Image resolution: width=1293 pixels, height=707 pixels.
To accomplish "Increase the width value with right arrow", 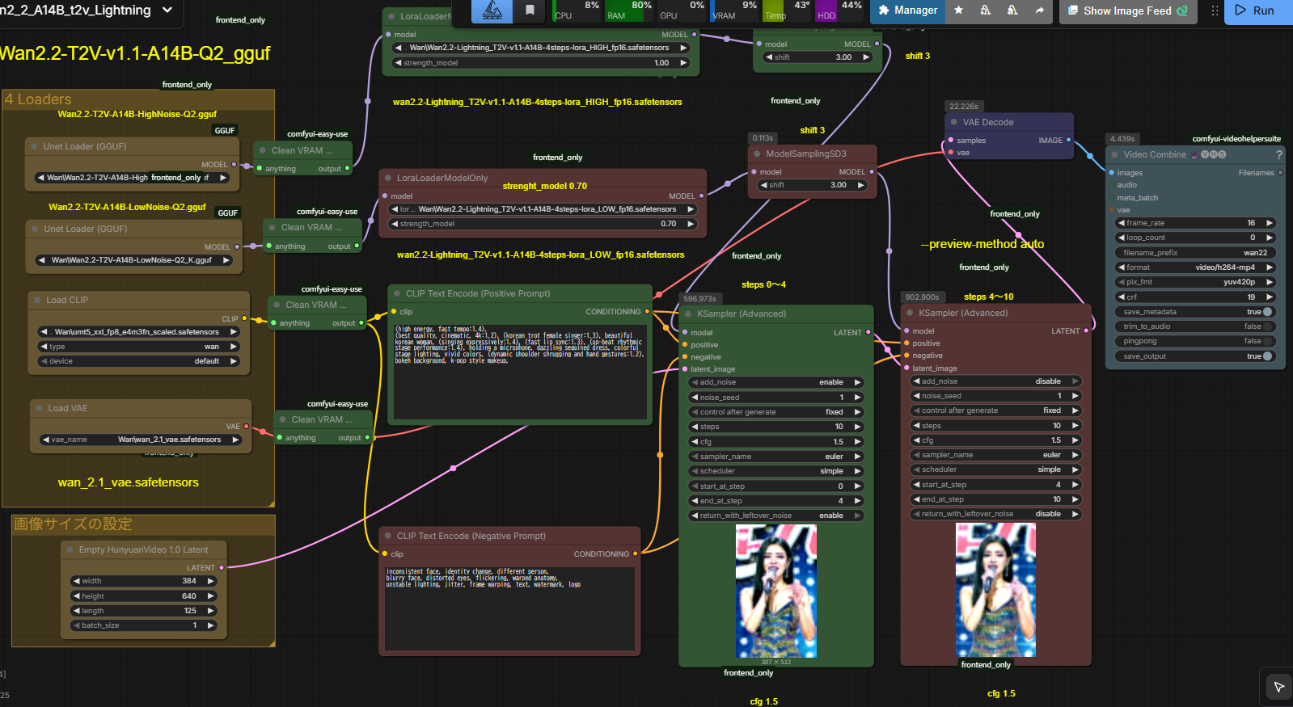I will [x=211, y=581].
